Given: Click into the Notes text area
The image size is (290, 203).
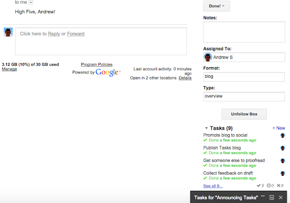Looking at the screenshot, I should point(244,32).
